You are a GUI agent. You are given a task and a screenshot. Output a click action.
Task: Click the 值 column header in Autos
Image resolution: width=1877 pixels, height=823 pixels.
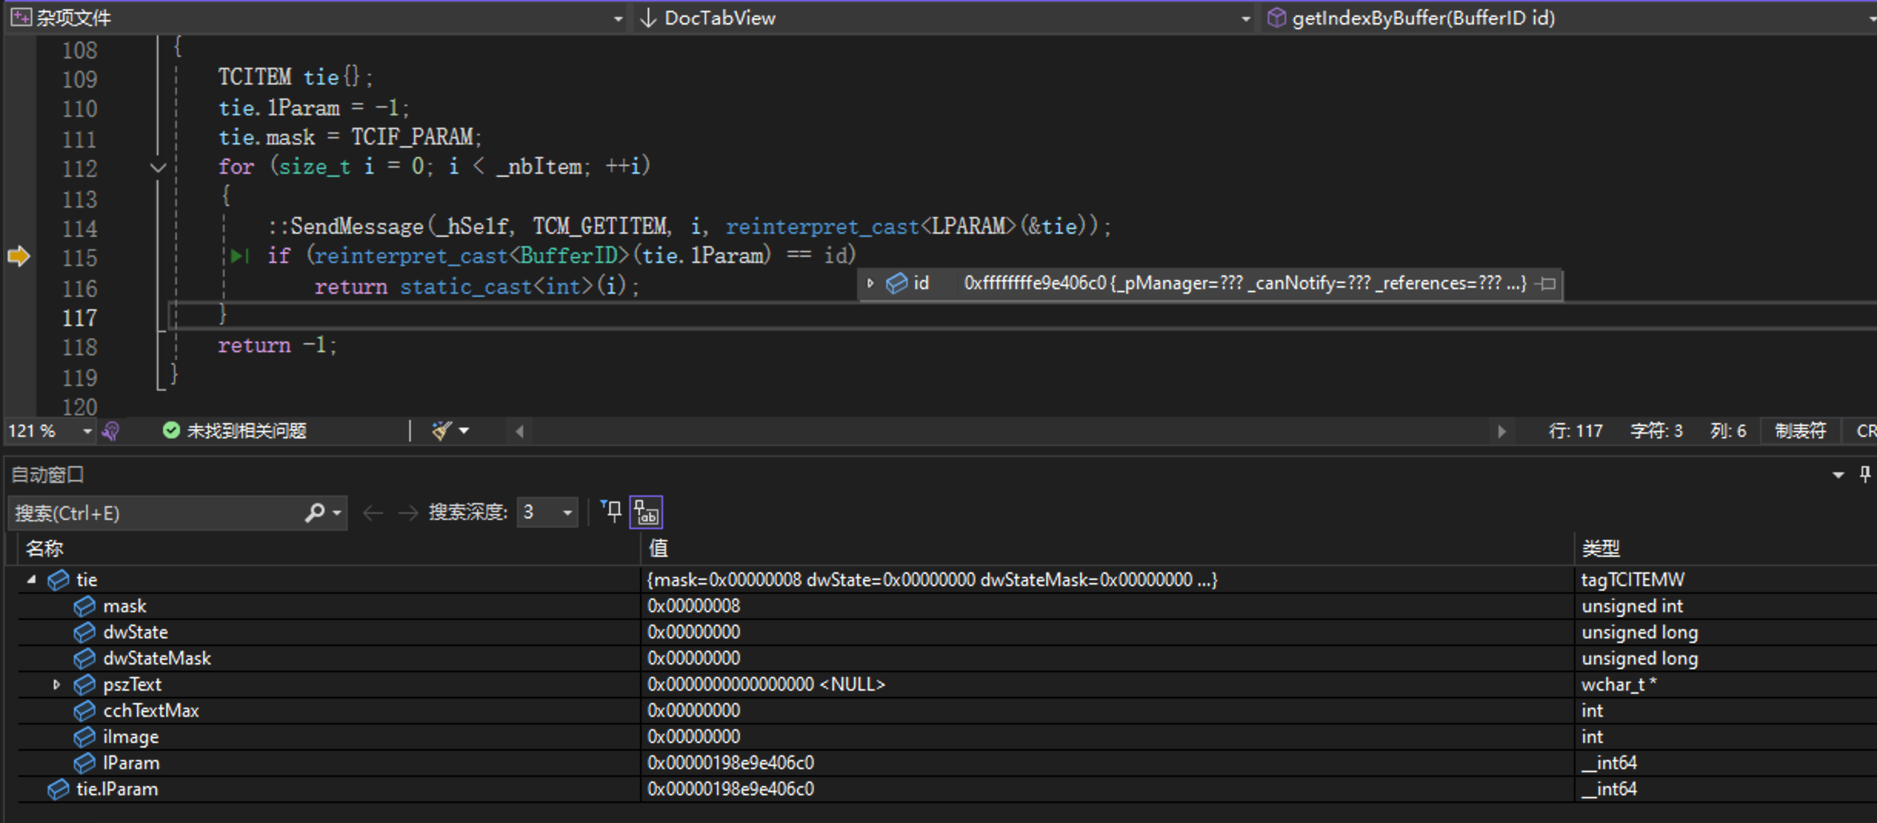658,547
